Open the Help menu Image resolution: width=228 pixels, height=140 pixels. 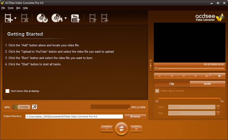click(x=25, y=8)
